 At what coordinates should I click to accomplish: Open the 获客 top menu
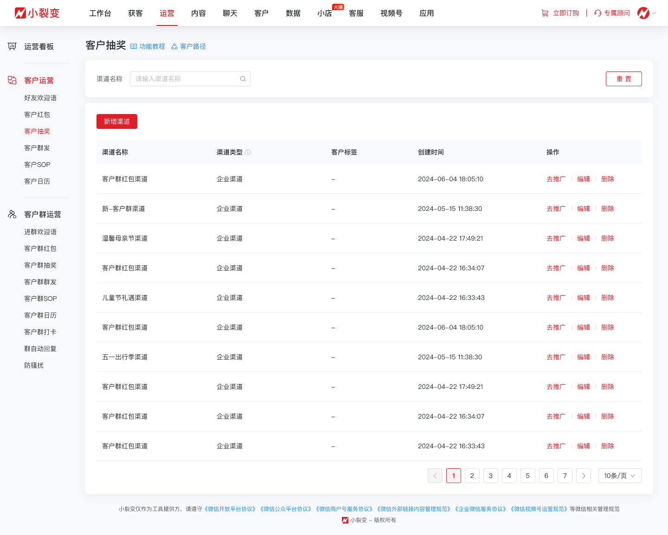(135, 13)
